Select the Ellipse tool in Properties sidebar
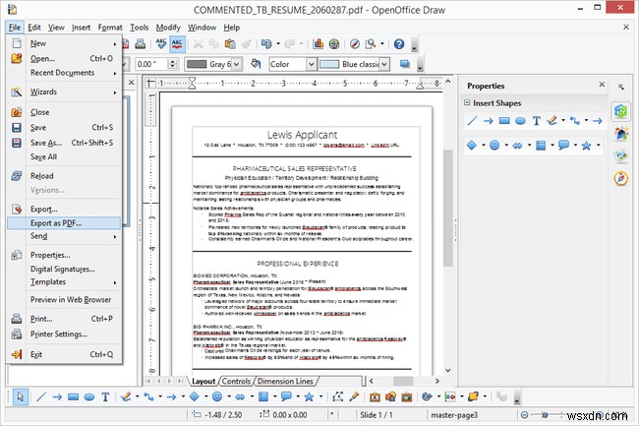639x426 pixels. (520, 121)
